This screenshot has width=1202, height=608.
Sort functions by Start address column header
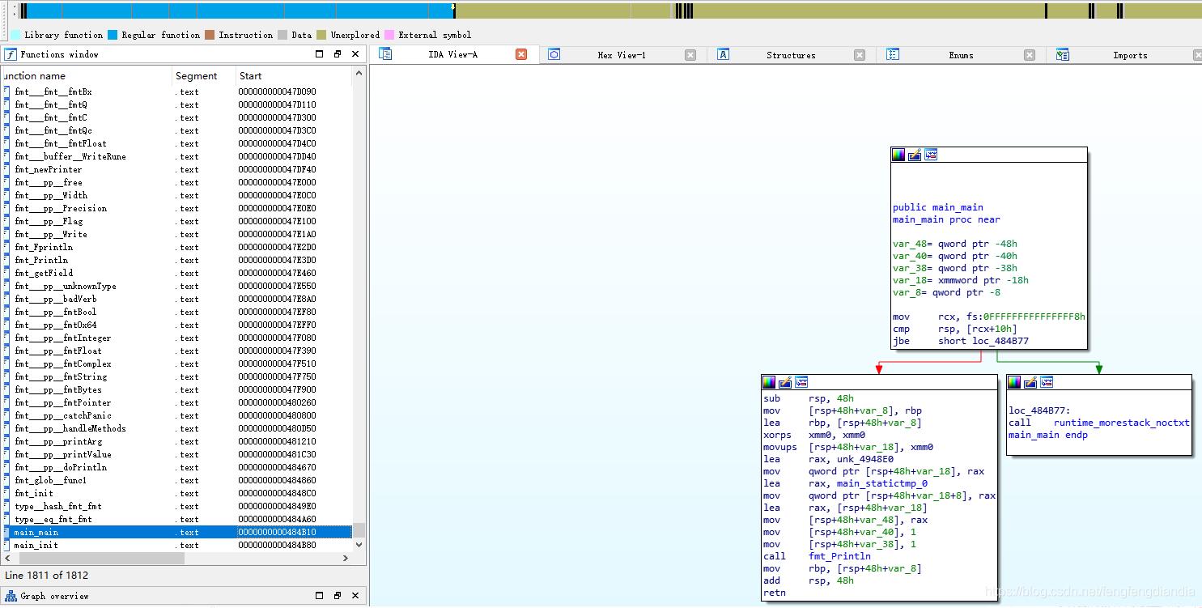pyautogui.click(x=250, y=76)
